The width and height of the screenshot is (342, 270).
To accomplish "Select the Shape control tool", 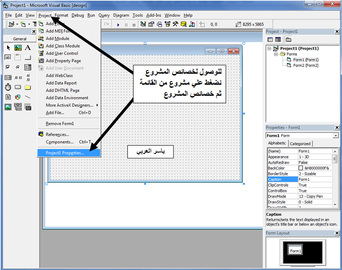I will 18,97.
